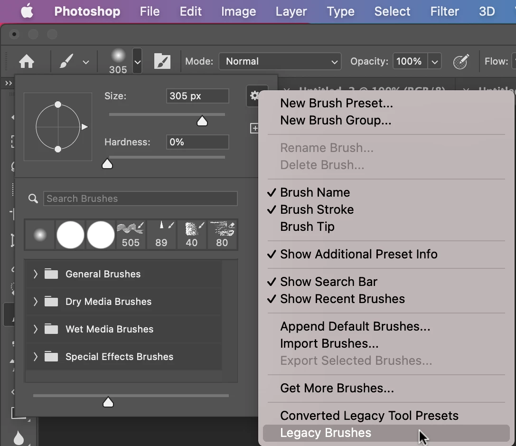The height and width of the screenshot is (446, 516).
Task: Open the Type menu
Action: (x=341, y=11)
